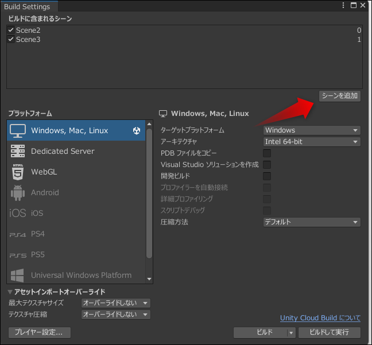The width and height of the screenshot is (372, 345).
Task: Click the PS4 logo icon
Action: (18, 235)
